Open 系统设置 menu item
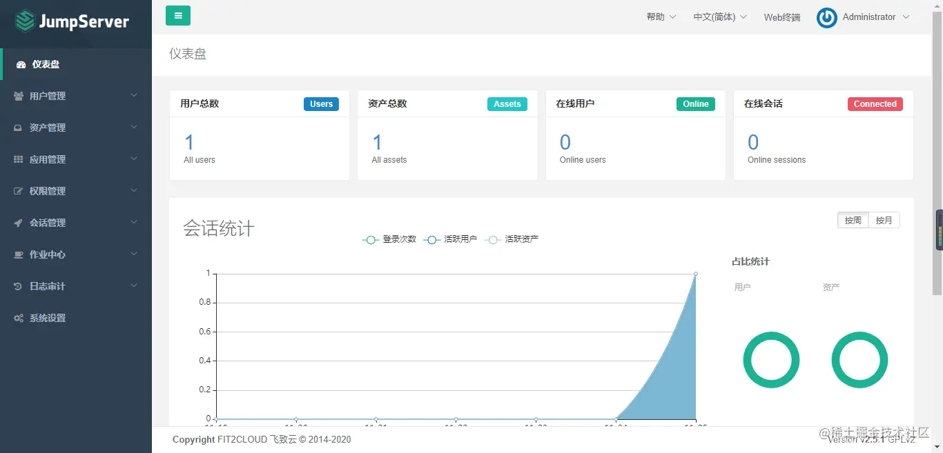The height and width of the screenshot is (453, 943). [x=76, y=318]
